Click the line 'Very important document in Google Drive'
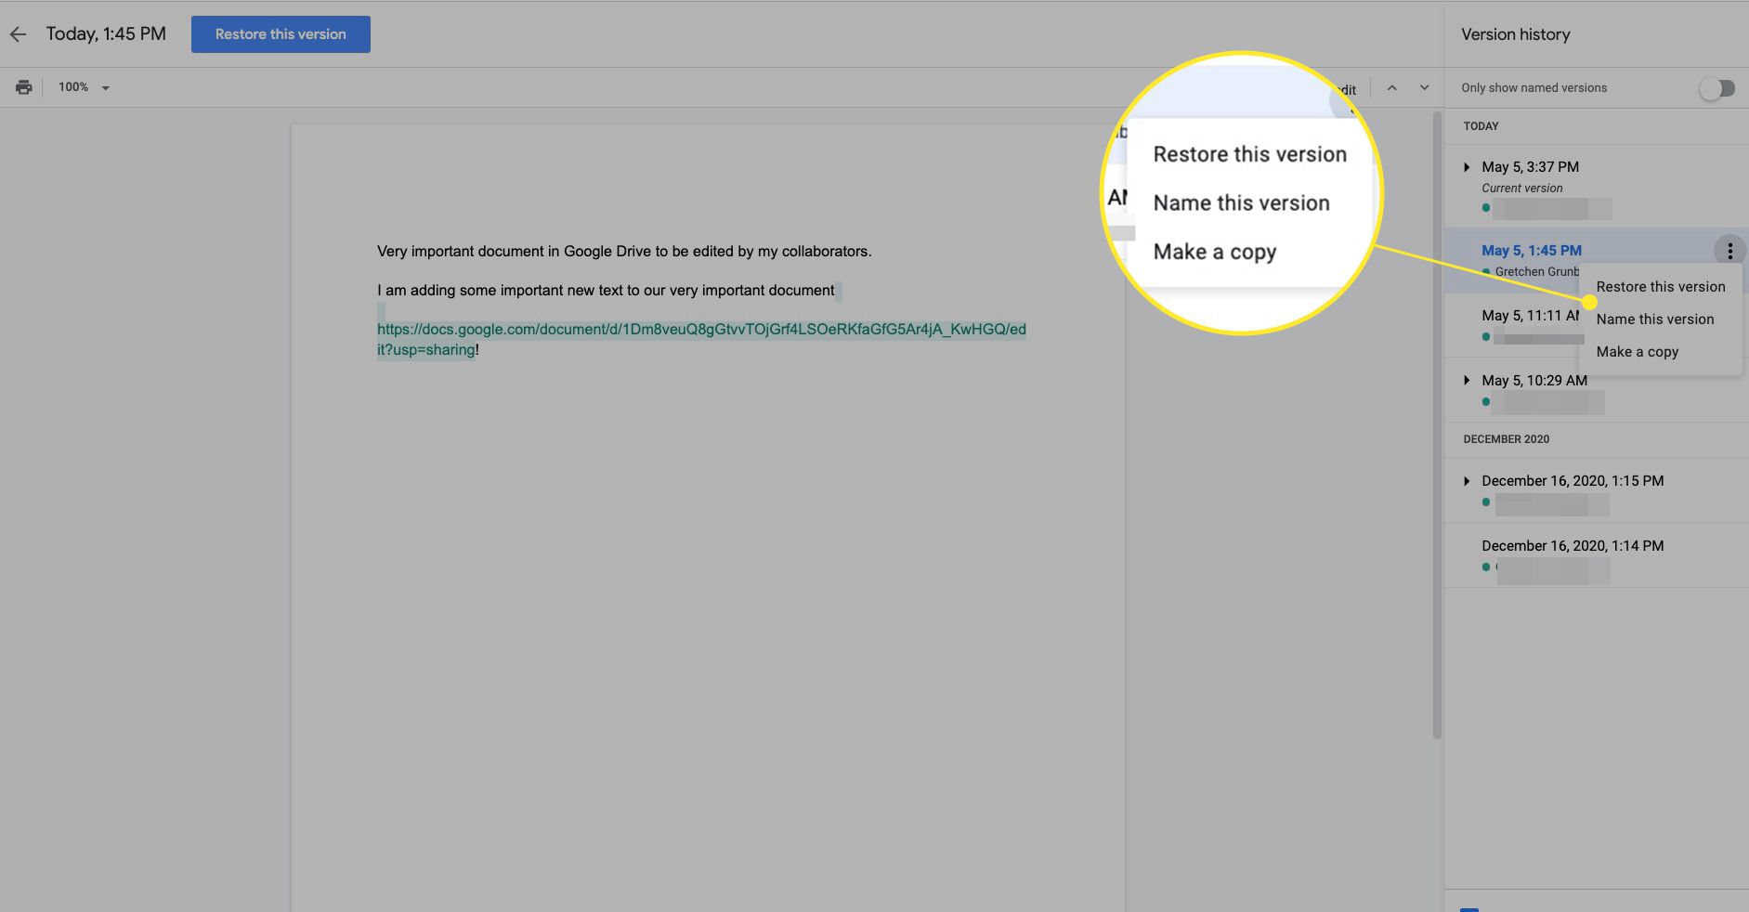The width and height of the screenshot is (1749, 912). tap(624, 252)
